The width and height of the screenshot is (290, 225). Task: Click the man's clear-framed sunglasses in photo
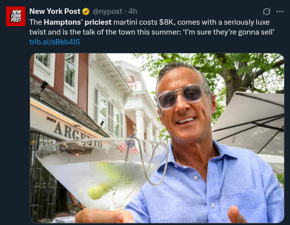click(x=180, y=95)
